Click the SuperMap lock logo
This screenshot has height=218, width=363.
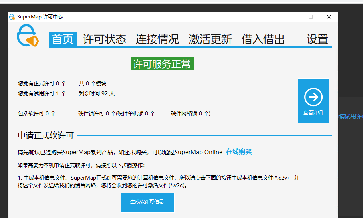tap(28, 35)
